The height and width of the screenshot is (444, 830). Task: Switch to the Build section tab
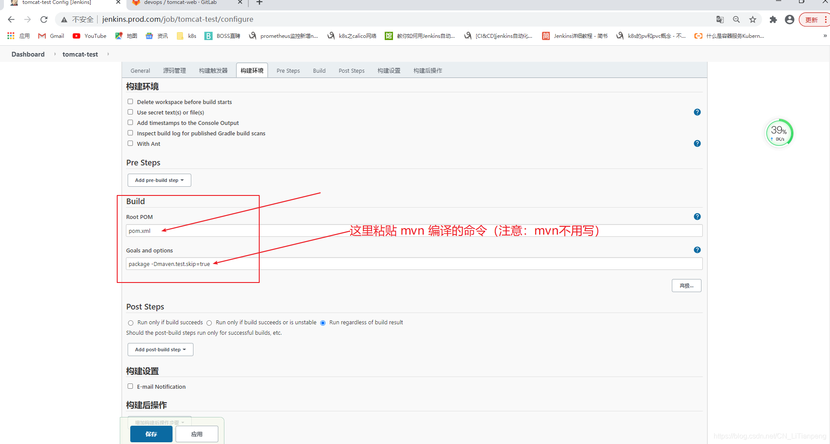(319, 71)
